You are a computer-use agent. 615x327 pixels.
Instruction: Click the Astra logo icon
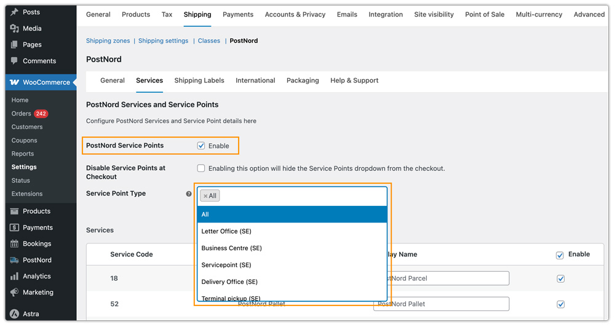point(15,313)
